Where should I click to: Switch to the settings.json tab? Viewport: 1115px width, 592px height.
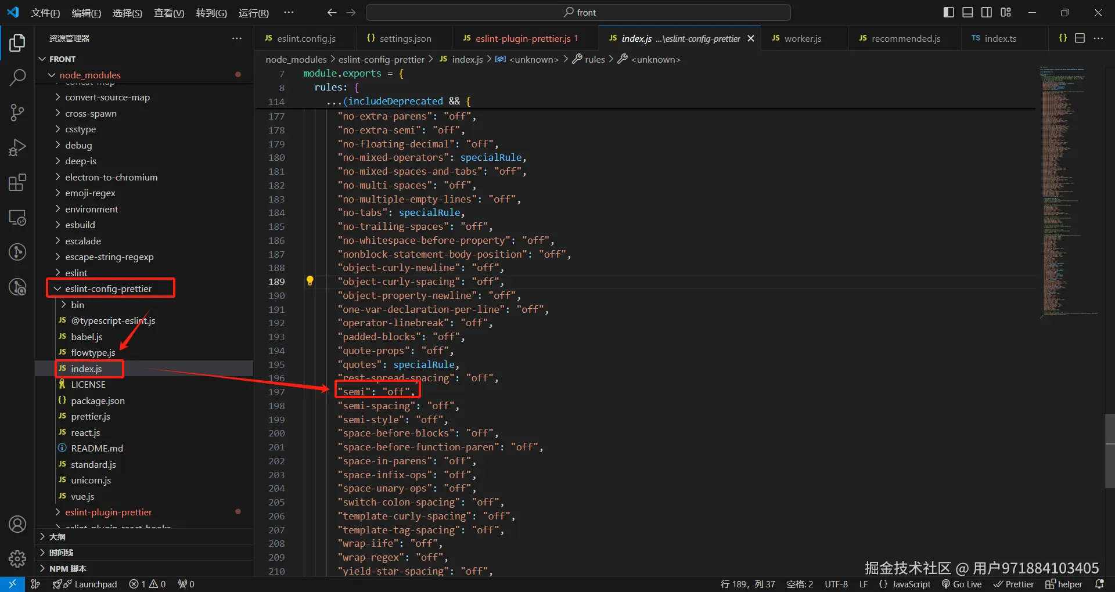pyautogui.click(x=404, y=38)
